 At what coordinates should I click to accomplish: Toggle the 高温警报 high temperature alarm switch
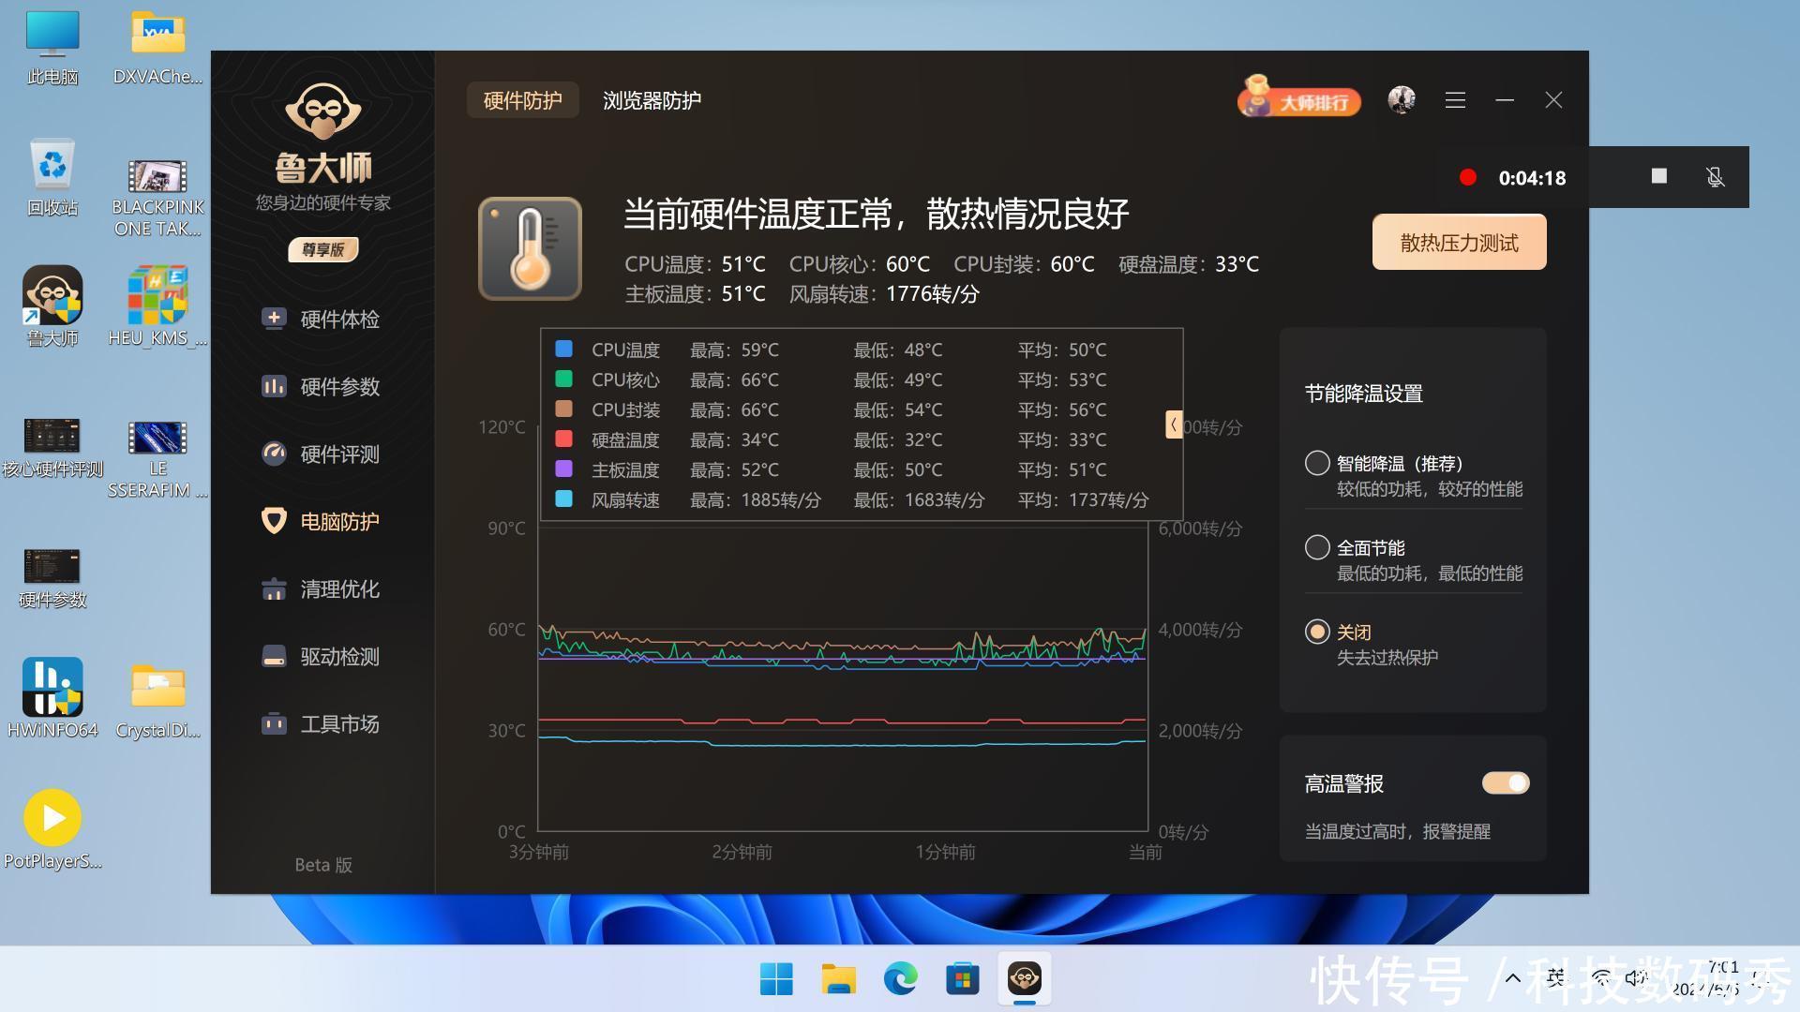tap(1506, 783)
